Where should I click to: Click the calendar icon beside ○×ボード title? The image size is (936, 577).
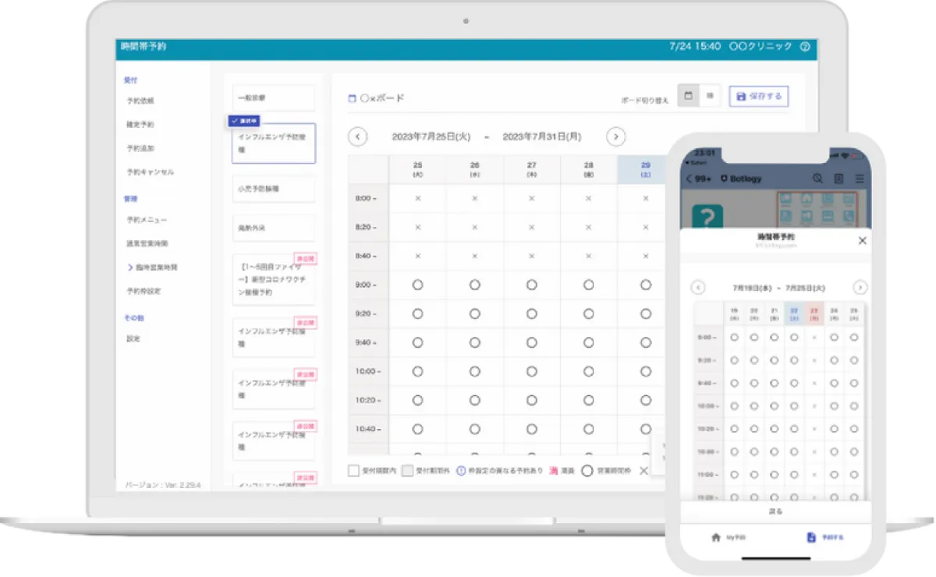tap(350, 98)
